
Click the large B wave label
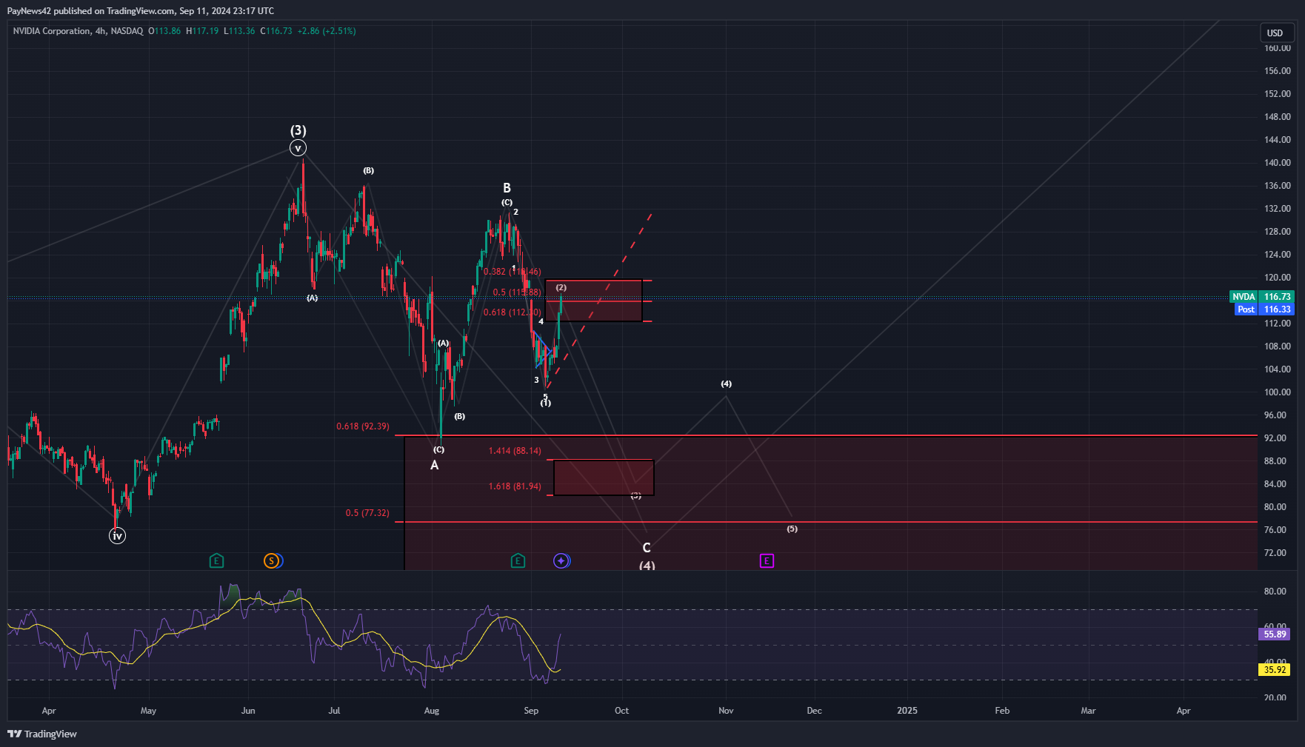pyautogui.click(x=507, y=188)
